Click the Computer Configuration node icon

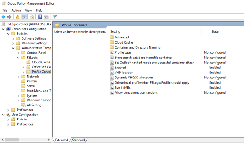click(x=8, y=29)
